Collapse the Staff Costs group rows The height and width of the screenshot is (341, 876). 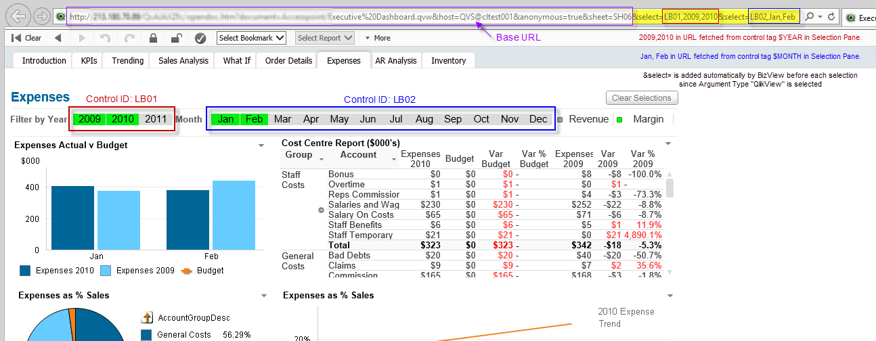click(x=321, y=210)
